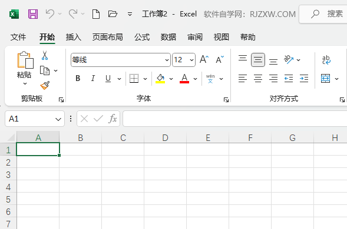Undo the last action
The image size is (347, 229).
50,14
